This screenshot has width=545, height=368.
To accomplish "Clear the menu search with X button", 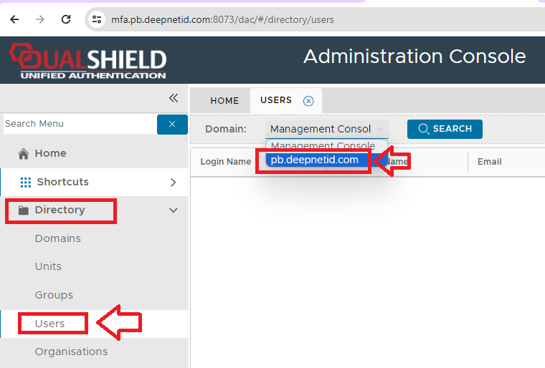I will coord(172,124).
